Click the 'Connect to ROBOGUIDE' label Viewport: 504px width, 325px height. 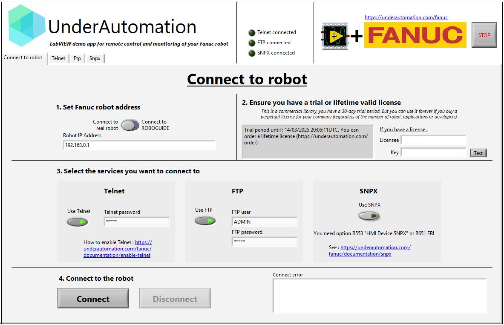click(155, 125)
